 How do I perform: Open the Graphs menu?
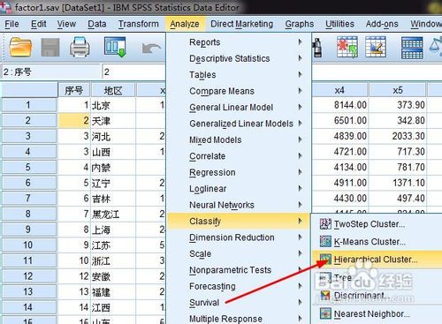(x=300, y=24)
